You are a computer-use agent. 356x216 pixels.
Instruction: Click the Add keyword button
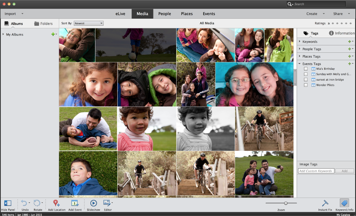click(344, 171)
